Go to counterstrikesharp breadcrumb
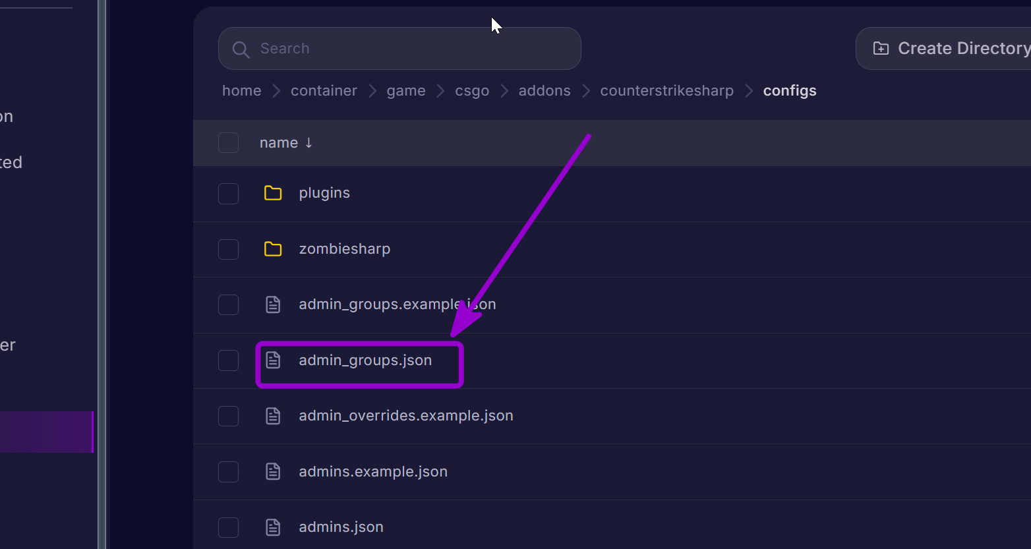Viewport: 1031px width, 549px height. click(666, 91)
